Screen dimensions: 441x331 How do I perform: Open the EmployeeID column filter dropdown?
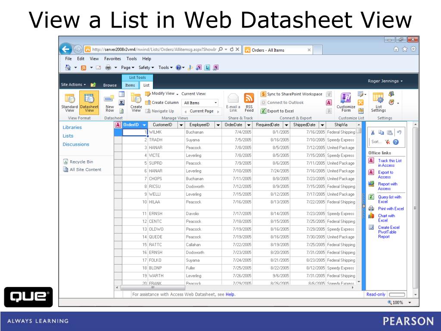pyautogui.click(x=218, y=125)
